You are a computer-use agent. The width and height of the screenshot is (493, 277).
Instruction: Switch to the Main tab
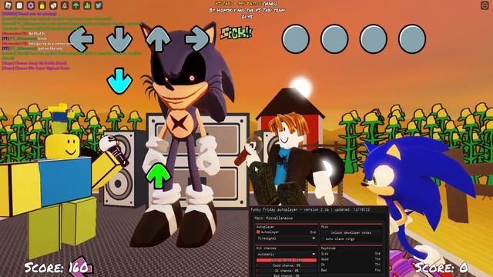pos(259,218)
